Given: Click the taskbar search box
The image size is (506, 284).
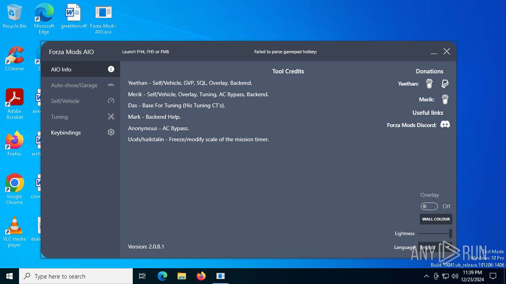Looking at the screenshot, I should (76, 276).
